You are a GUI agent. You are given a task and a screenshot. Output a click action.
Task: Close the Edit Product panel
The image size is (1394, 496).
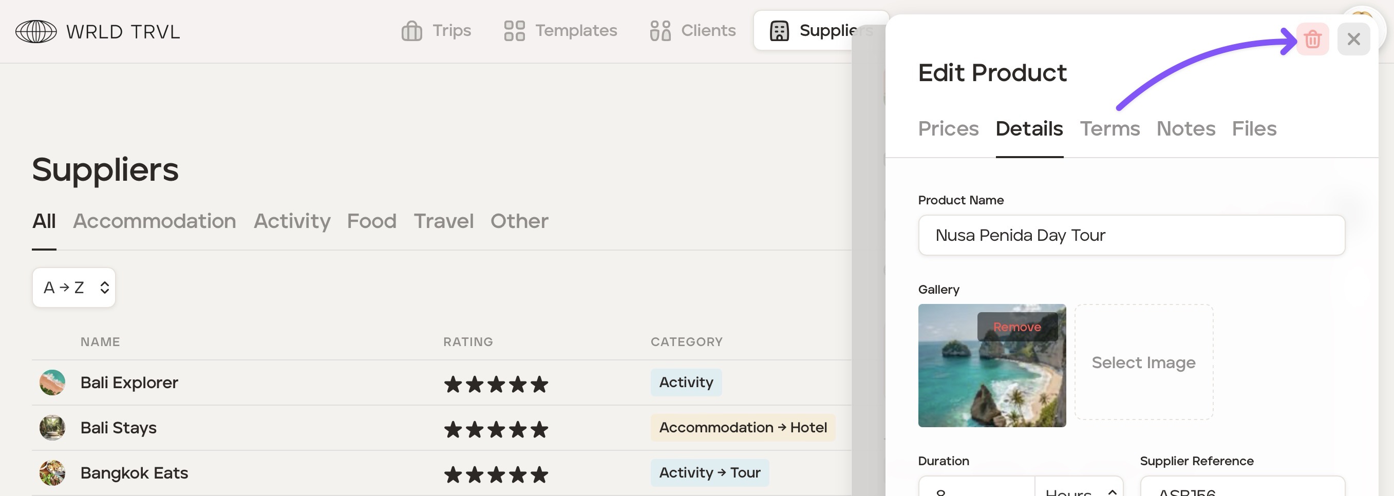1353,39
